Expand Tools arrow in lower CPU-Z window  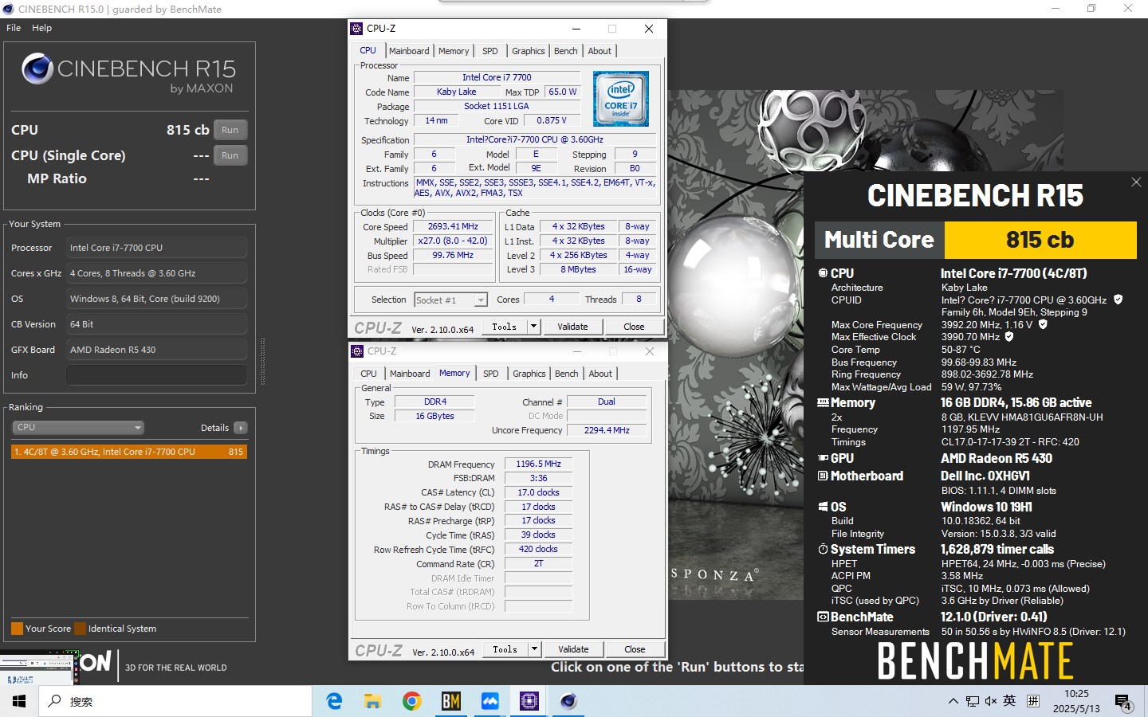(534, 649)
